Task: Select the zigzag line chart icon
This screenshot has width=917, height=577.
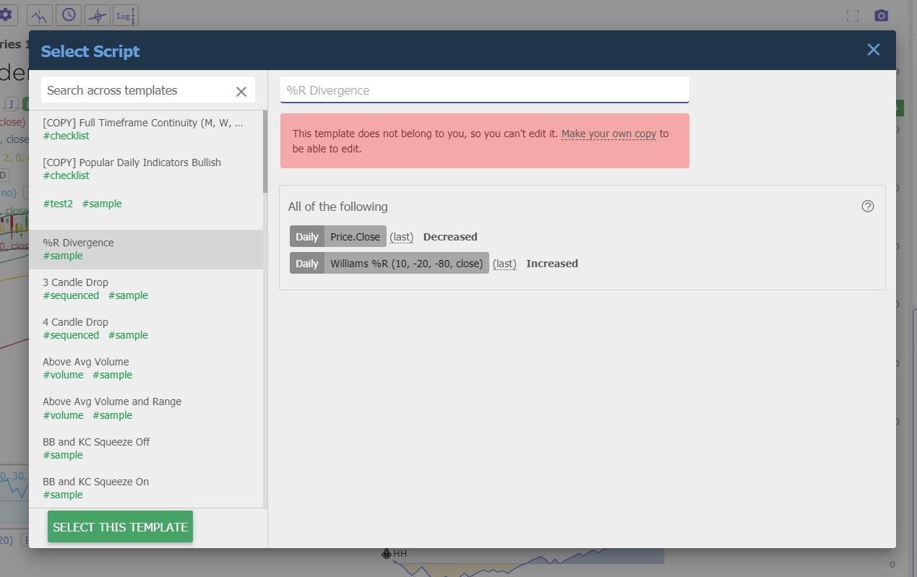Action: coord(38,14)
